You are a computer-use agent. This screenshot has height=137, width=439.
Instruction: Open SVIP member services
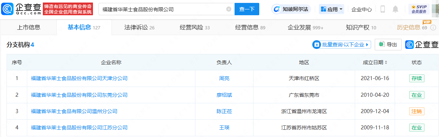[419, 9]
